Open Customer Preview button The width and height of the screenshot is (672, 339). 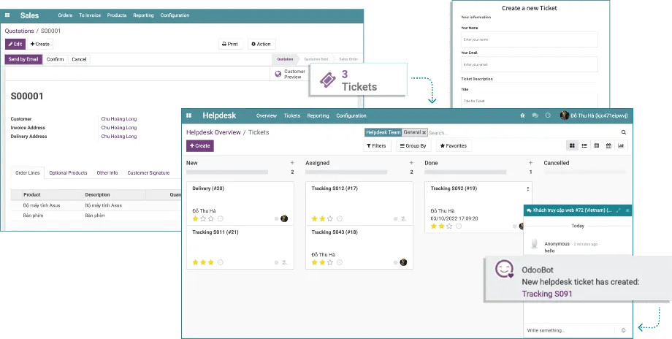pyautogui.click(x=290, y=74)
